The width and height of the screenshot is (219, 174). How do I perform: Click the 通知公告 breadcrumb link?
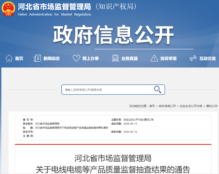coord(212,106)
